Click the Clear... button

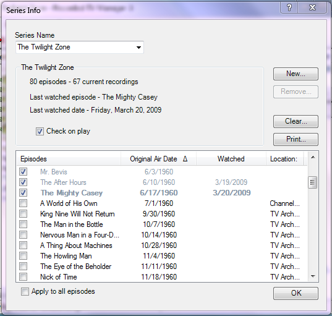(x=296, y=121)
